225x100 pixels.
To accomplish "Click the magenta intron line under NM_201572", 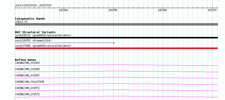I will coord(116,96).
